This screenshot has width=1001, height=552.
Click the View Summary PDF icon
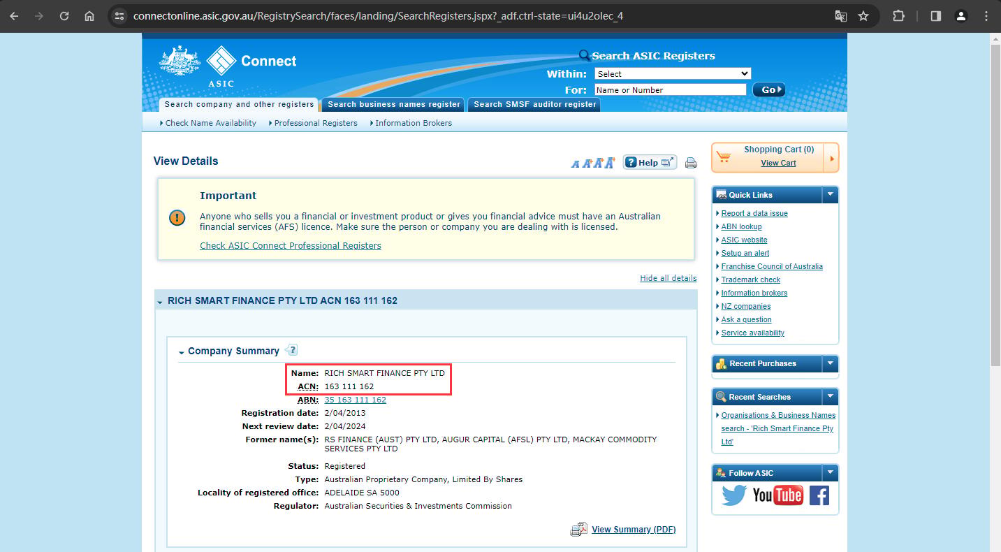coord(579,530)
